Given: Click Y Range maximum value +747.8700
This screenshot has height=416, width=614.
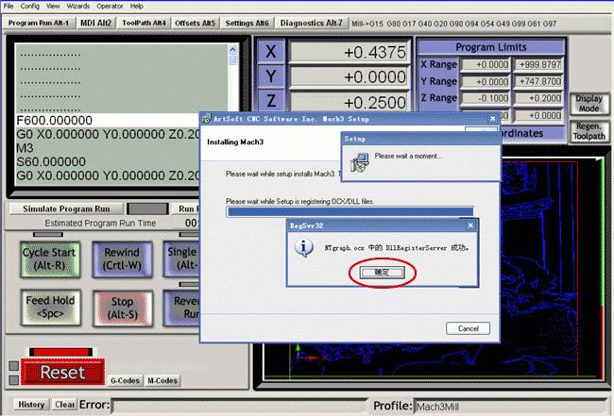Looking at the screenshot, I should [x=538, y=82].
